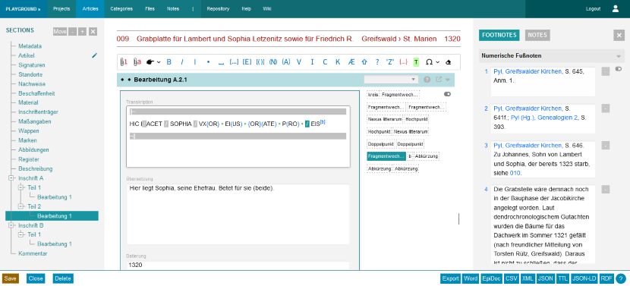Select the Kommentar section in tree
This screenshot has height=286, width=630.
coord(33,254)
